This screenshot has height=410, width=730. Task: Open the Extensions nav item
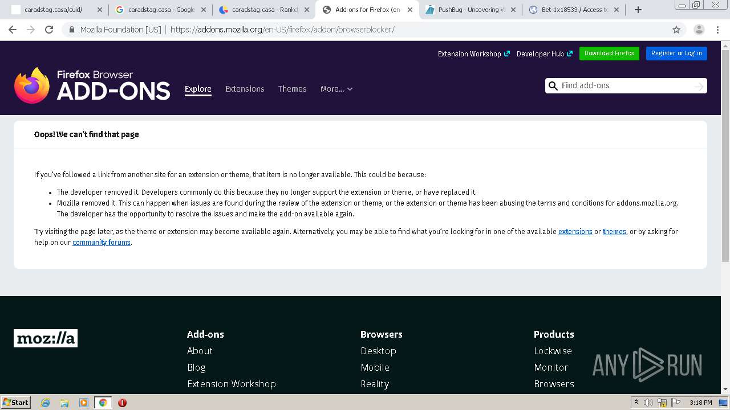tap(245, 89)
